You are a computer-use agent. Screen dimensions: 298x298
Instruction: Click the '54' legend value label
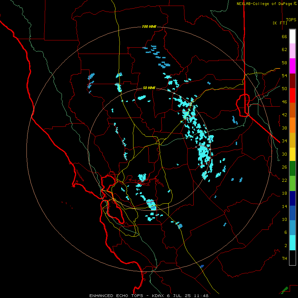(284, 75)
